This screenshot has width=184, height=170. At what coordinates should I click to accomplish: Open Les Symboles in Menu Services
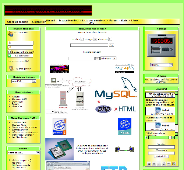click(x=20, y=137)
